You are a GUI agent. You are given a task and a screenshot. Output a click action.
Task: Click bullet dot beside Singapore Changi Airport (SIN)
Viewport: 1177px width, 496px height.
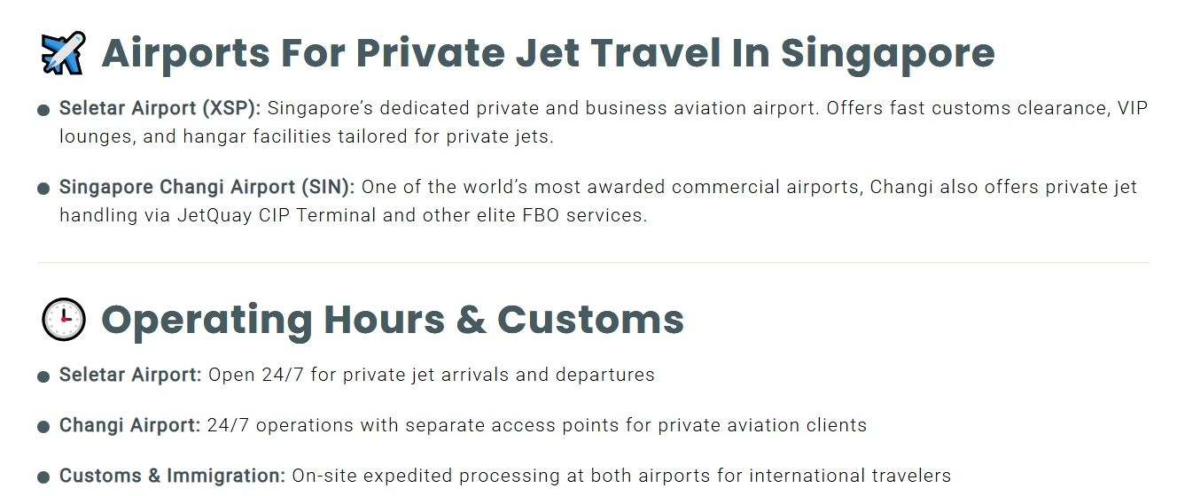43,189
